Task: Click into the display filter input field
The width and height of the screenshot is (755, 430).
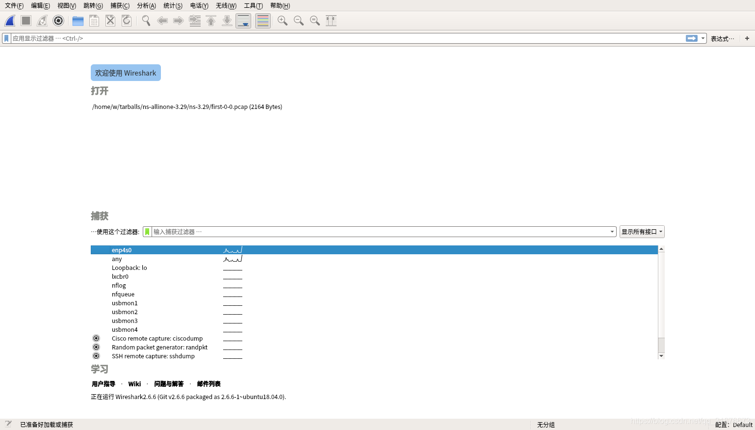Action: (347, 38)
